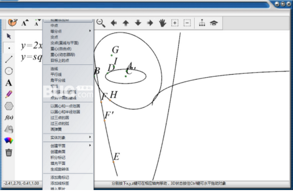This screenshot has height=191, width=293.
Task: Click the zoom out magnifier icon
Action: [101, 23]
